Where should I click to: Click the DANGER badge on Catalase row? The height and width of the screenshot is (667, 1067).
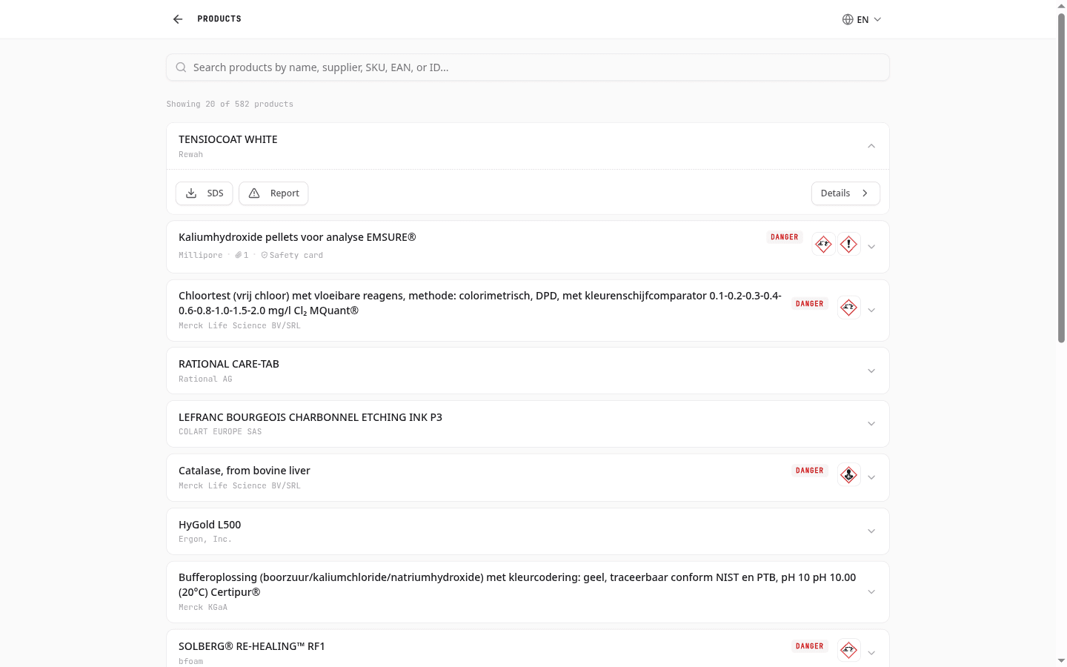tap(810, 471)
